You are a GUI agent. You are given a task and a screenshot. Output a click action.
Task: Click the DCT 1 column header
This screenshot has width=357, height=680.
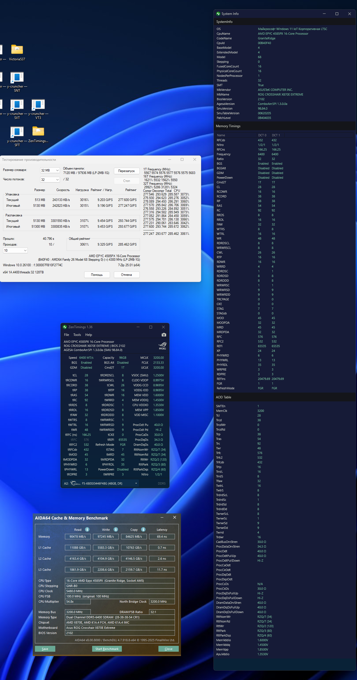277,135
